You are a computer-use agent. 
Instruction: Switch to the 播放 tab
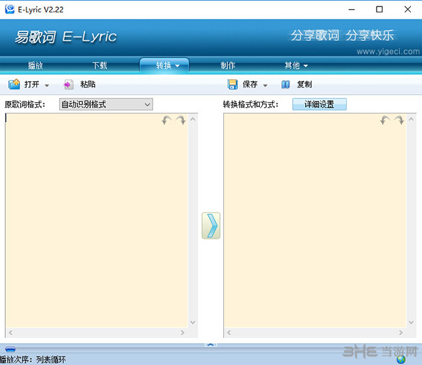point(36,65)
